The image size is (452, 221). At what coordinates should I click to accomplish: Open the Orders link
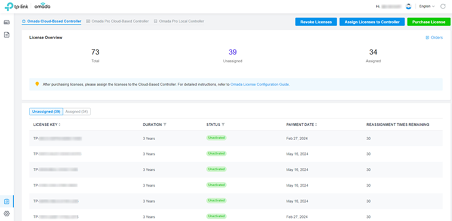(x=434, y=37)
